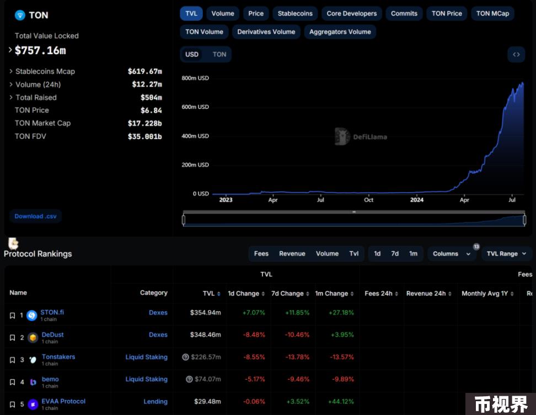This screenshot has width=536, height=415.
Task: Open the TVL Range dropdown
Action: pyautogui.click(x=506, y=254)
